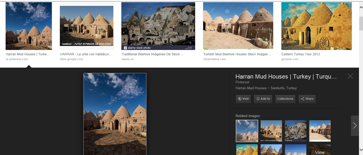Click the 'Harran Mud Houses ~ Sanilurfa, Turkey' description

point(266,88)
